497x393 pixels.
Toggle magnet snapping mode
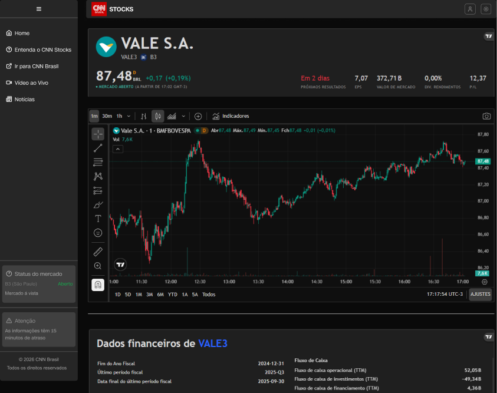coord(98,285)
